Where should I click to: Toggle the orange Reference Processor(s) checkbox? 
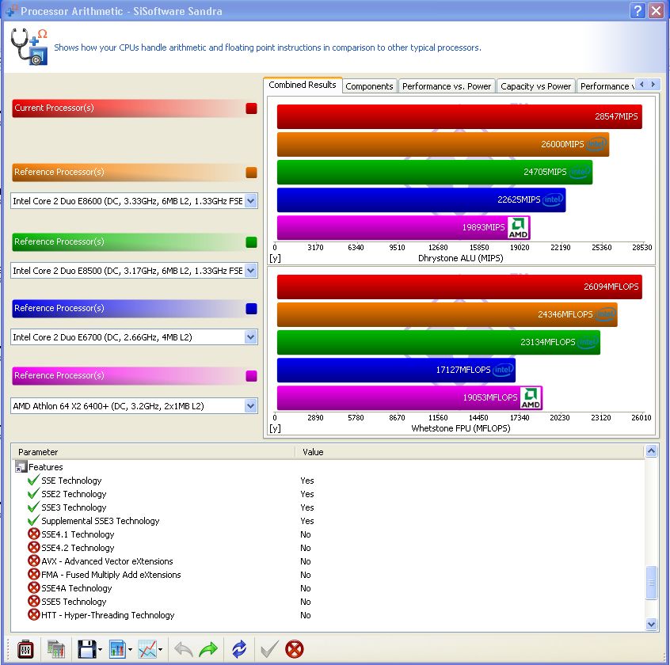click(x=251, y=172)
